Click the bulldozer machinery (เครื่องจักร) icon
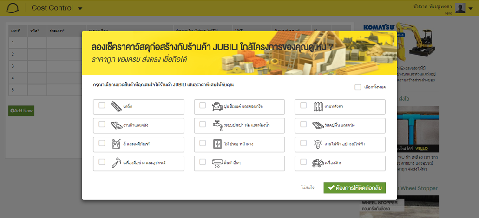The height and width of the screenshot is (218, 479). pyautogui.click(x=318, y=163)
